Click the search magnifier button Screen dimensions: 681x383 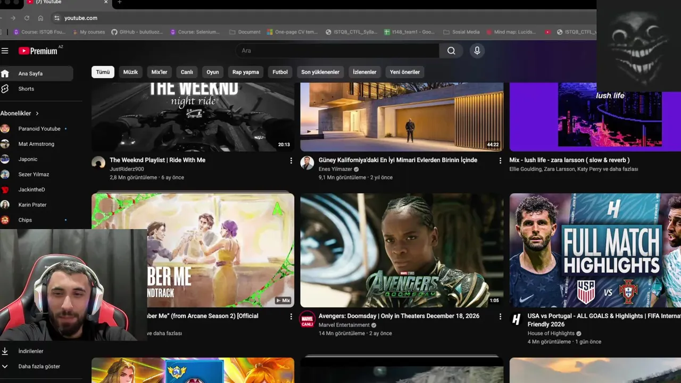click(451, 51)
